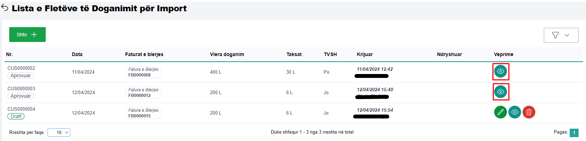This screenshot has width=586, height=141.
Task: Click the Draft status badge
Action: [x=16, y=116]
